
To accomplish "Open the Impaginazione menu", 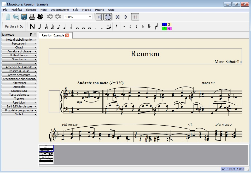I will pos(60,10).
